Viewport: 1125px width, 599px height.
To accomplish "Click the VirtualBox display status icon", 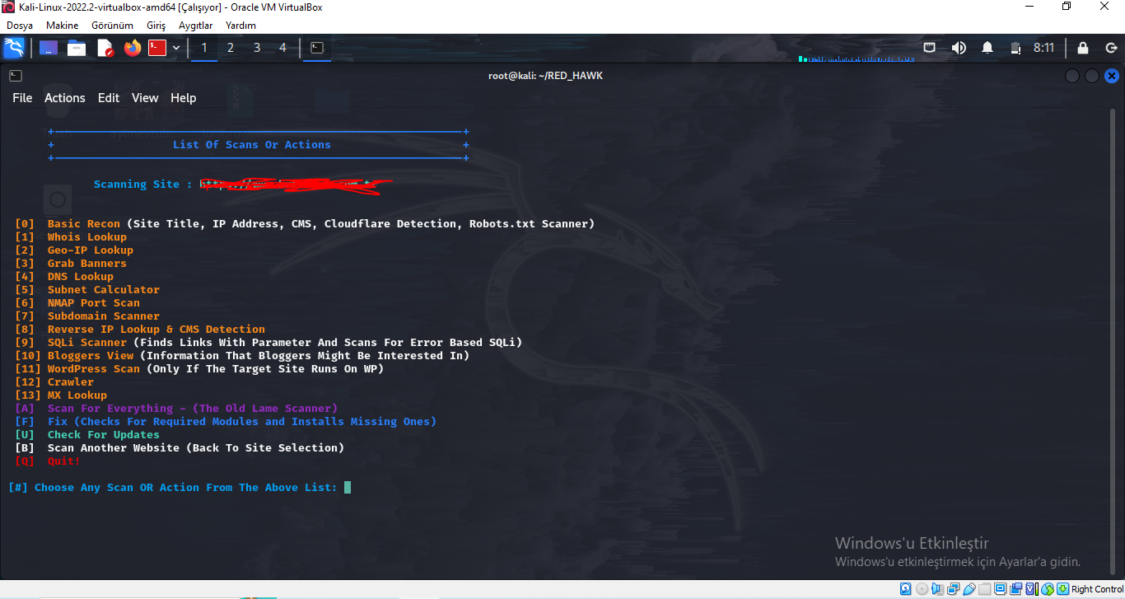I will 1001,589.
